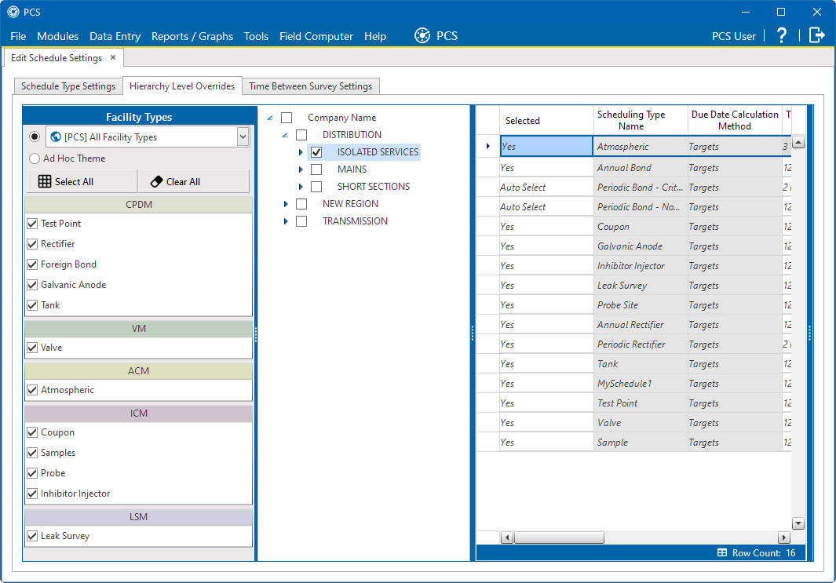Uncheck the Rectifier facility type

click(32, 244)
